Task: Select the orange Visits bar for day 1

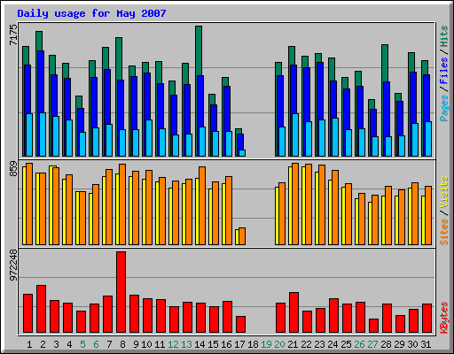Action: pyautogui.click(x=29, y=204)
